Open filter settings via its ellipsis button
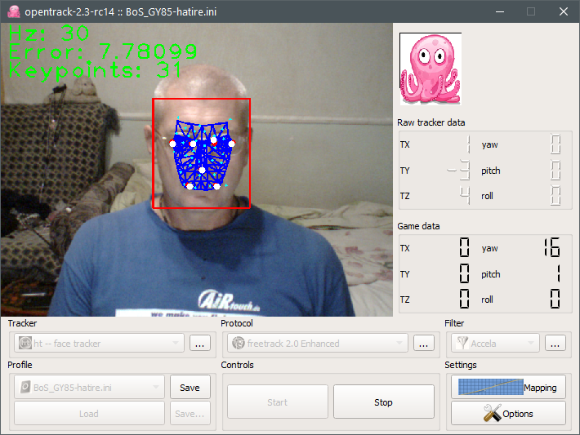 coord(555,344)
